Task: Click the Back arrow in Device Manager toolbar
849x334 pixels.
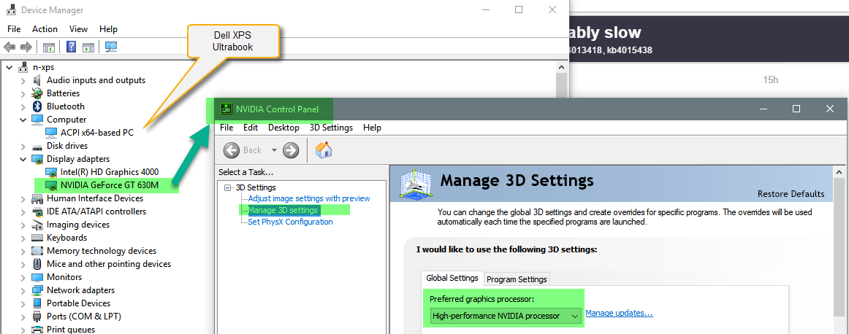Action: pyautogui.click(x=9, y=47)
